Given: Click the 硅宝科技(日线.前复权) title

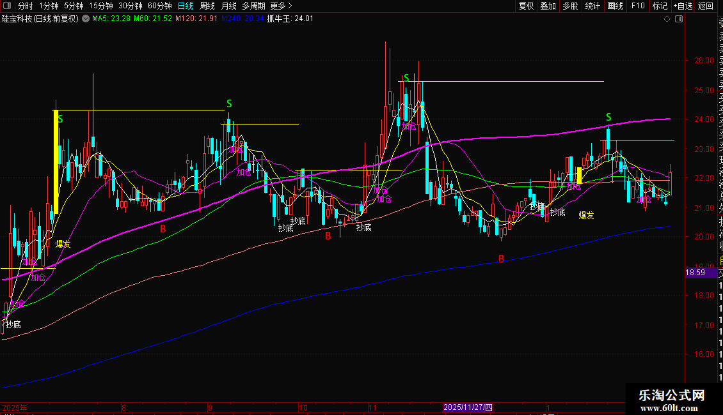Looking at the screenshot, I should [40, 19].
